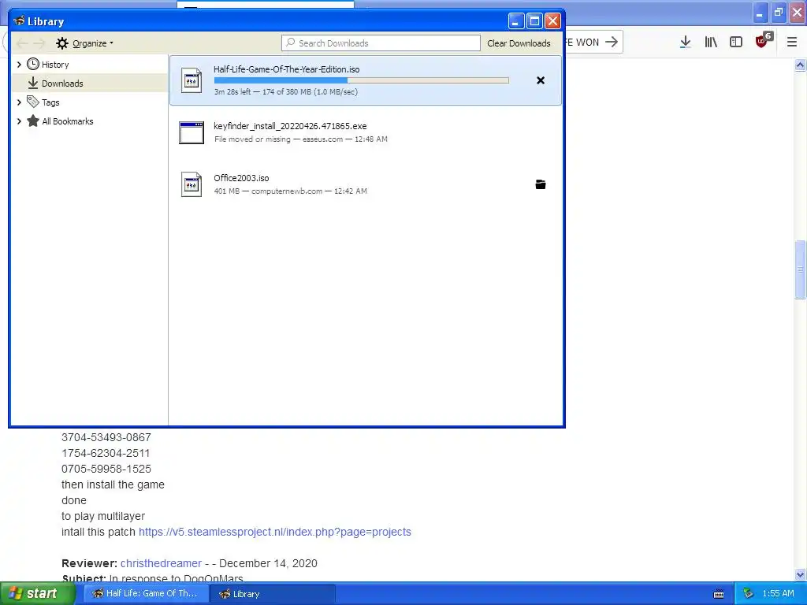Open steamlessproject.nl patch link
Screen dimensions: 807x605
coord(275,532)
